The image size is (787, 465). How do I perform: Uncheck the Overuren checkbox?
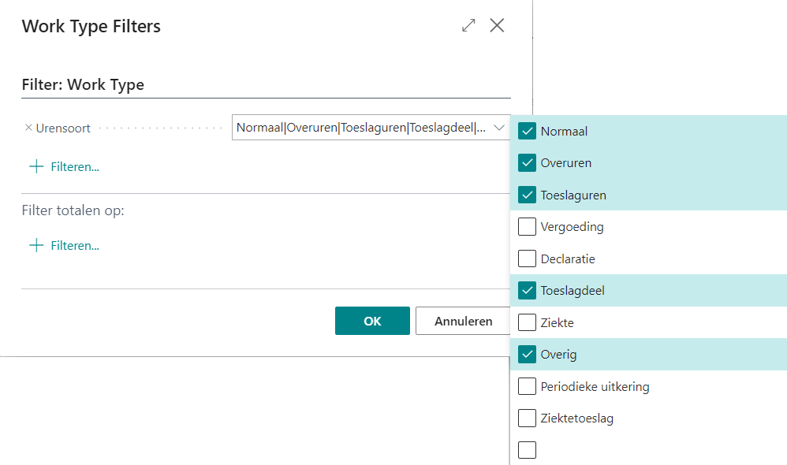click(527, 163)
